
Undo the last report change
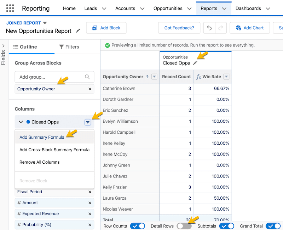pyautogui.click(x=209, y=28)
